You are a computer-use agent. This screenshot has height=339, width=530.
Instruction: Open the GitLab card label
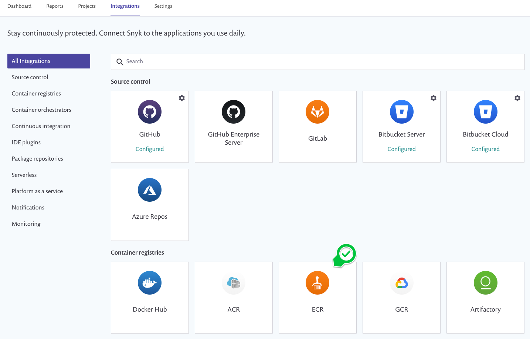(317, 138)
